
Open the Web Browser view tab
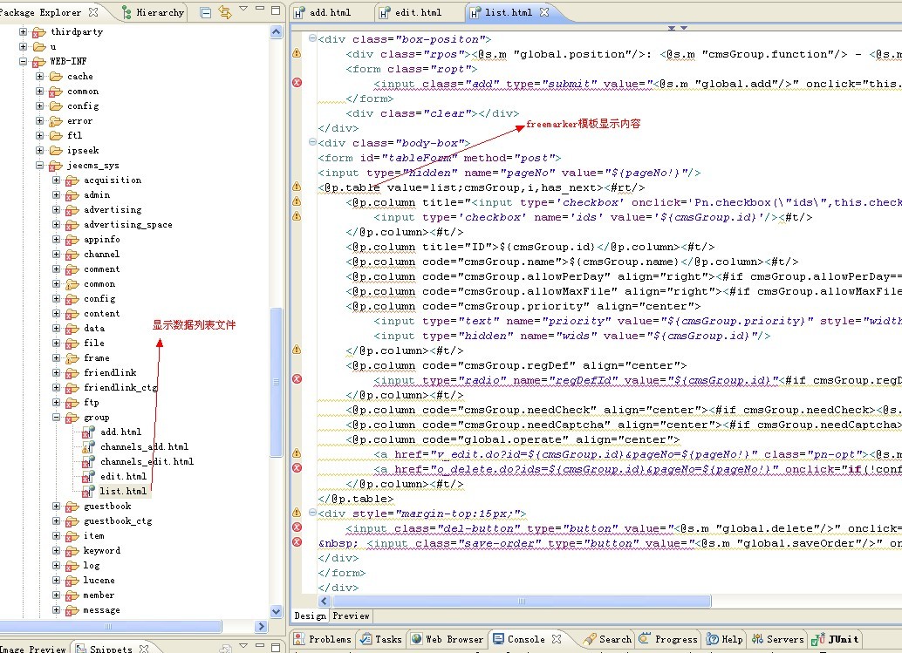(x=448, y=639)
